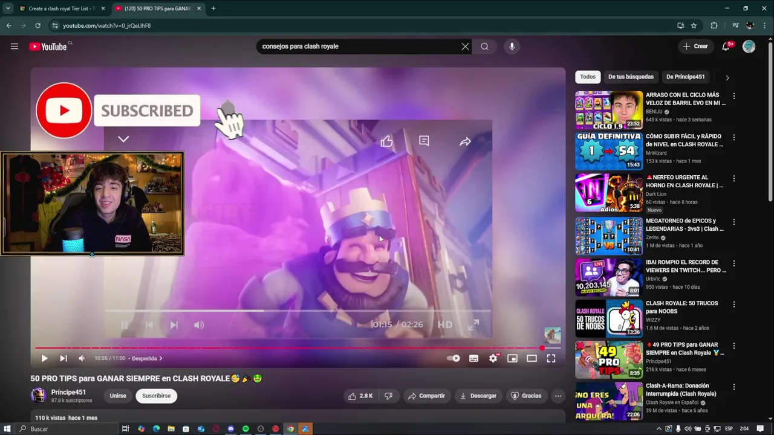Viewport: 774px width, 435px height.
Task: Open Task View on the taskbar
Action: 125,429
